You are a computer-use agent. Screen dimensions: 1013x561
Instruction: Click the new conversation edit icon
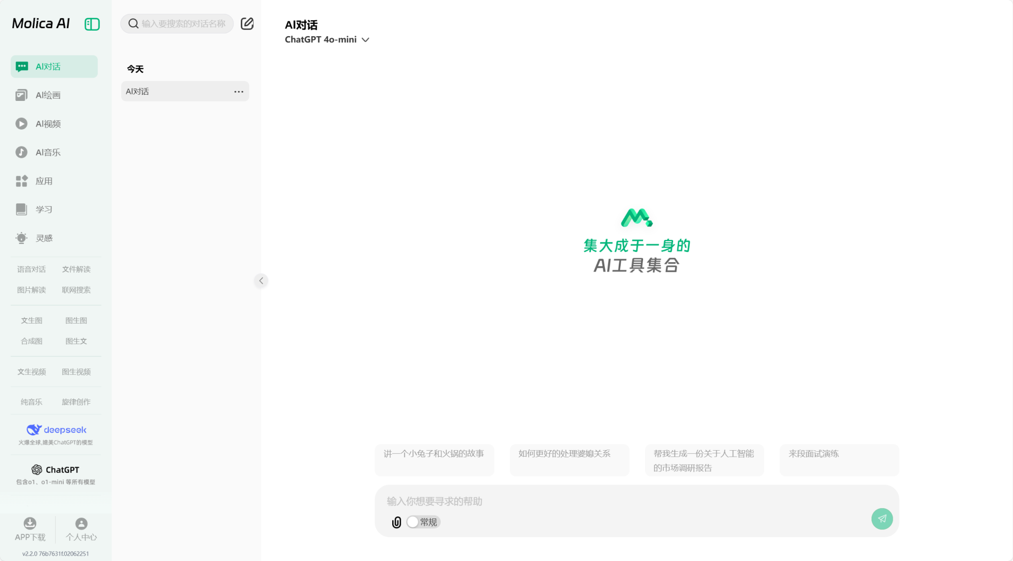(x=247, y=24)
